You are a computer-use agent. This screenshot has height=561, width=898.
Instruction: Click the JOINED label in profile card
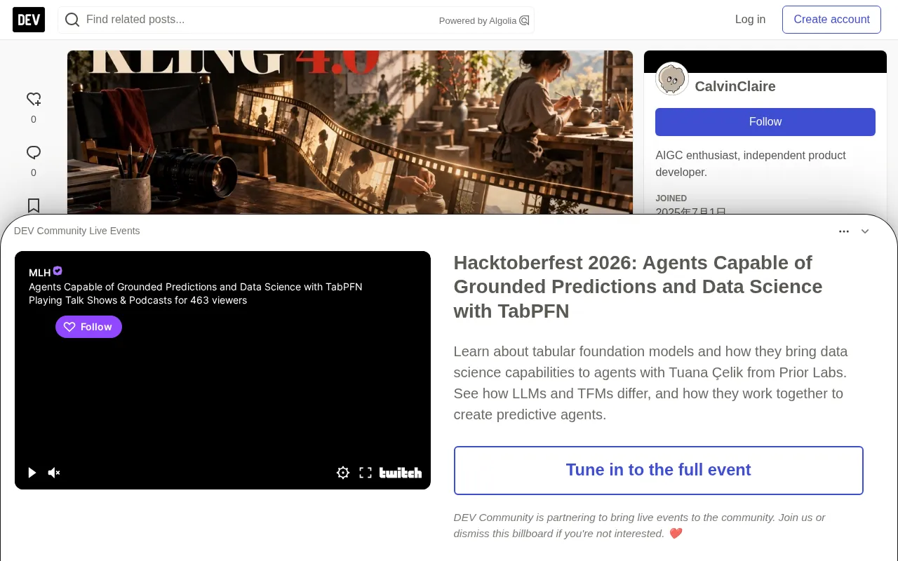click(671, 198)
